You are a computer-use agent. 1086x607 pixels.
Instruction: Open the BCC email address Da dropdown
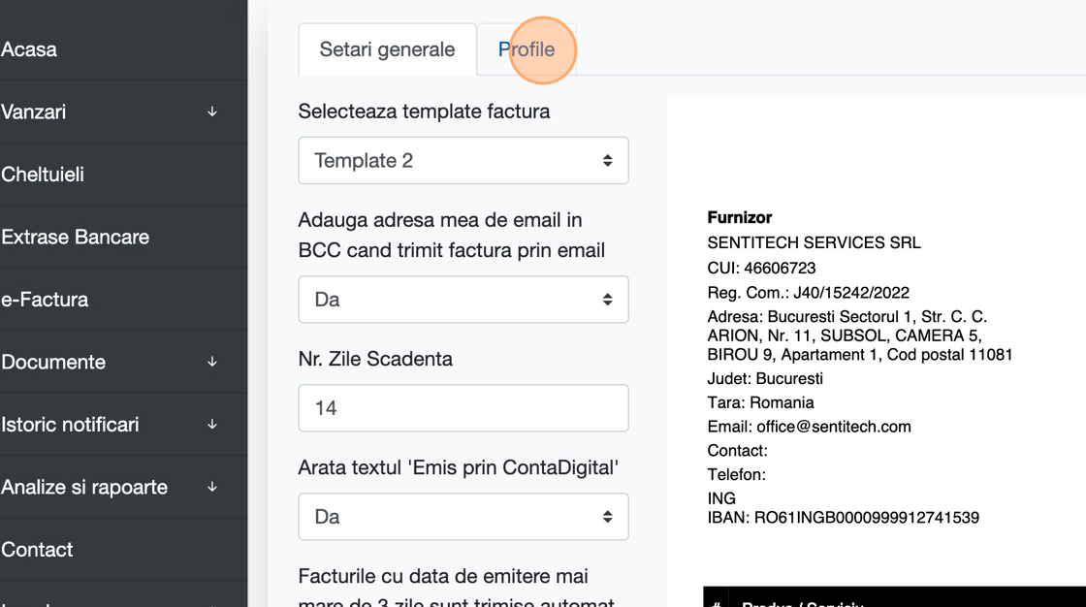click(x=463, y=300)
